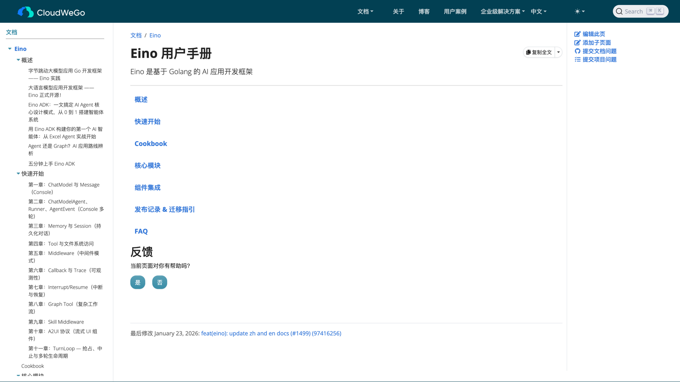Click the edit page pencil icon

(x=577, y=34)
